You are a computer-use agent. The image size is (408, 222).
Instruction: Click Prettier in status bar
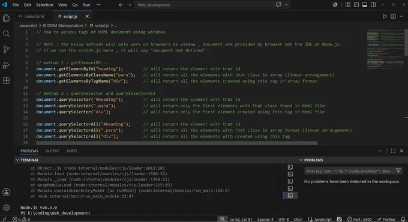386,219
